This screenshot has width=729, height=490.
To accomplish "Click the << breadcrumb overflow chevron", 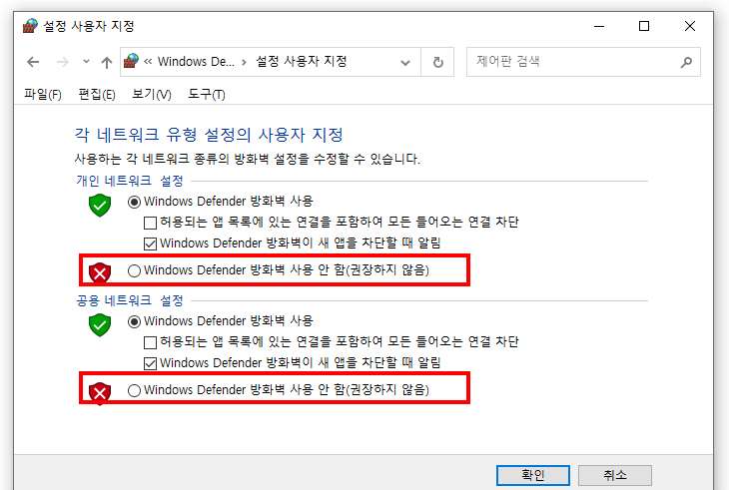I will click(x=148, y=62).
